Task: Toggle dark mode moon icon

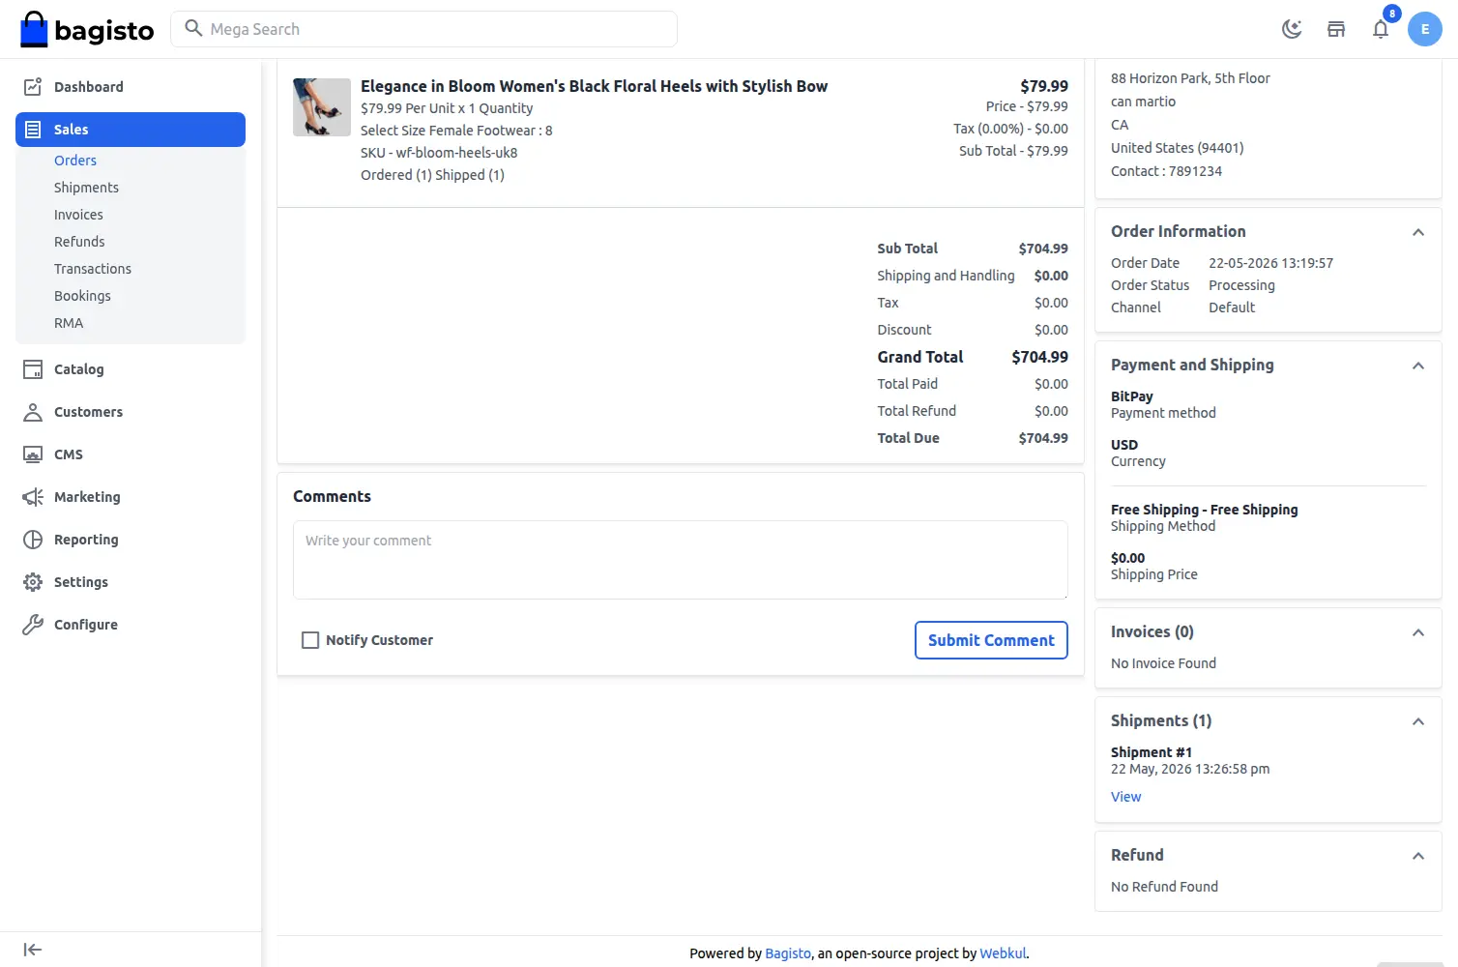Action: pyautogui.click(x=1292, y=29)
